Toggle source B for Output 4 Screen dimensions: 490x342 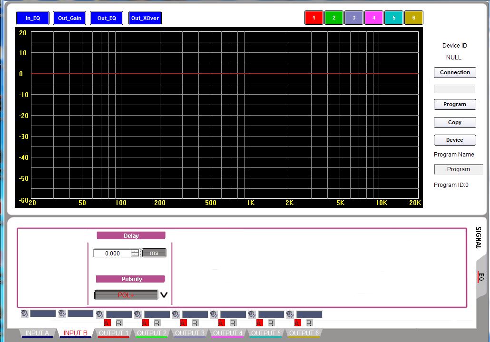click(233, 323)
